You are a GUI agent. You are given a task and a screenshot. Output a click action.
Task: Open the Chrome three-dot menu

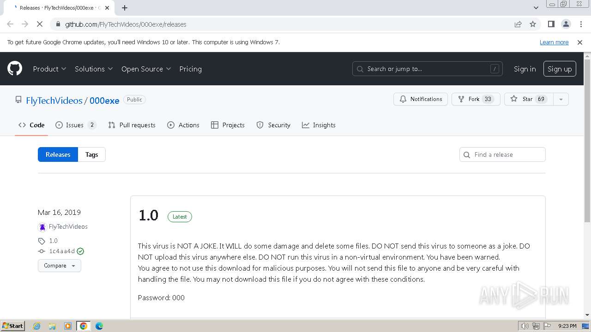[580, 24]
